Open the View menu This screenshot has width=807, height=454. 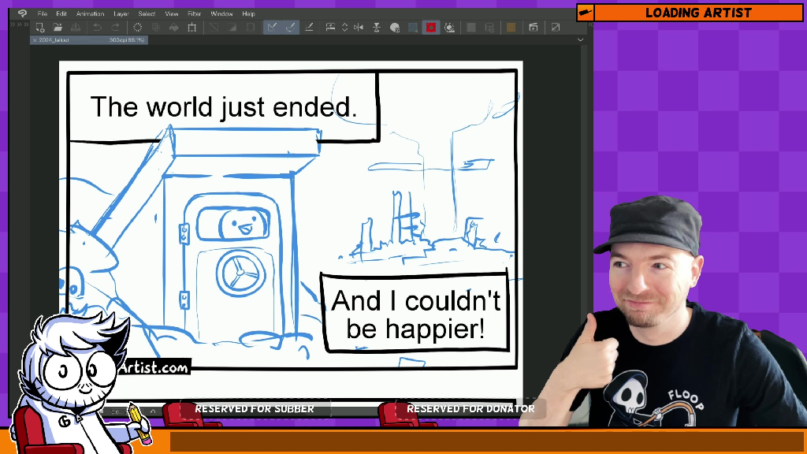[171, 14]
